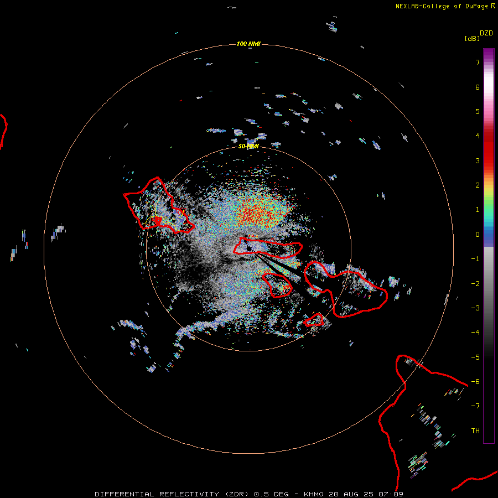Click the TH label on the scale
Screen dimensions: 498x498
475,430
